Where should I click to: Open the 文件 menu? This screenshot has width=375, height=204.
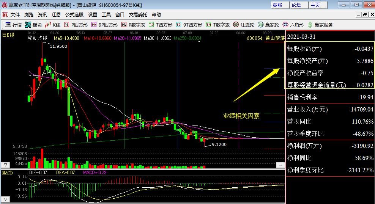click(x=15, y=14)
